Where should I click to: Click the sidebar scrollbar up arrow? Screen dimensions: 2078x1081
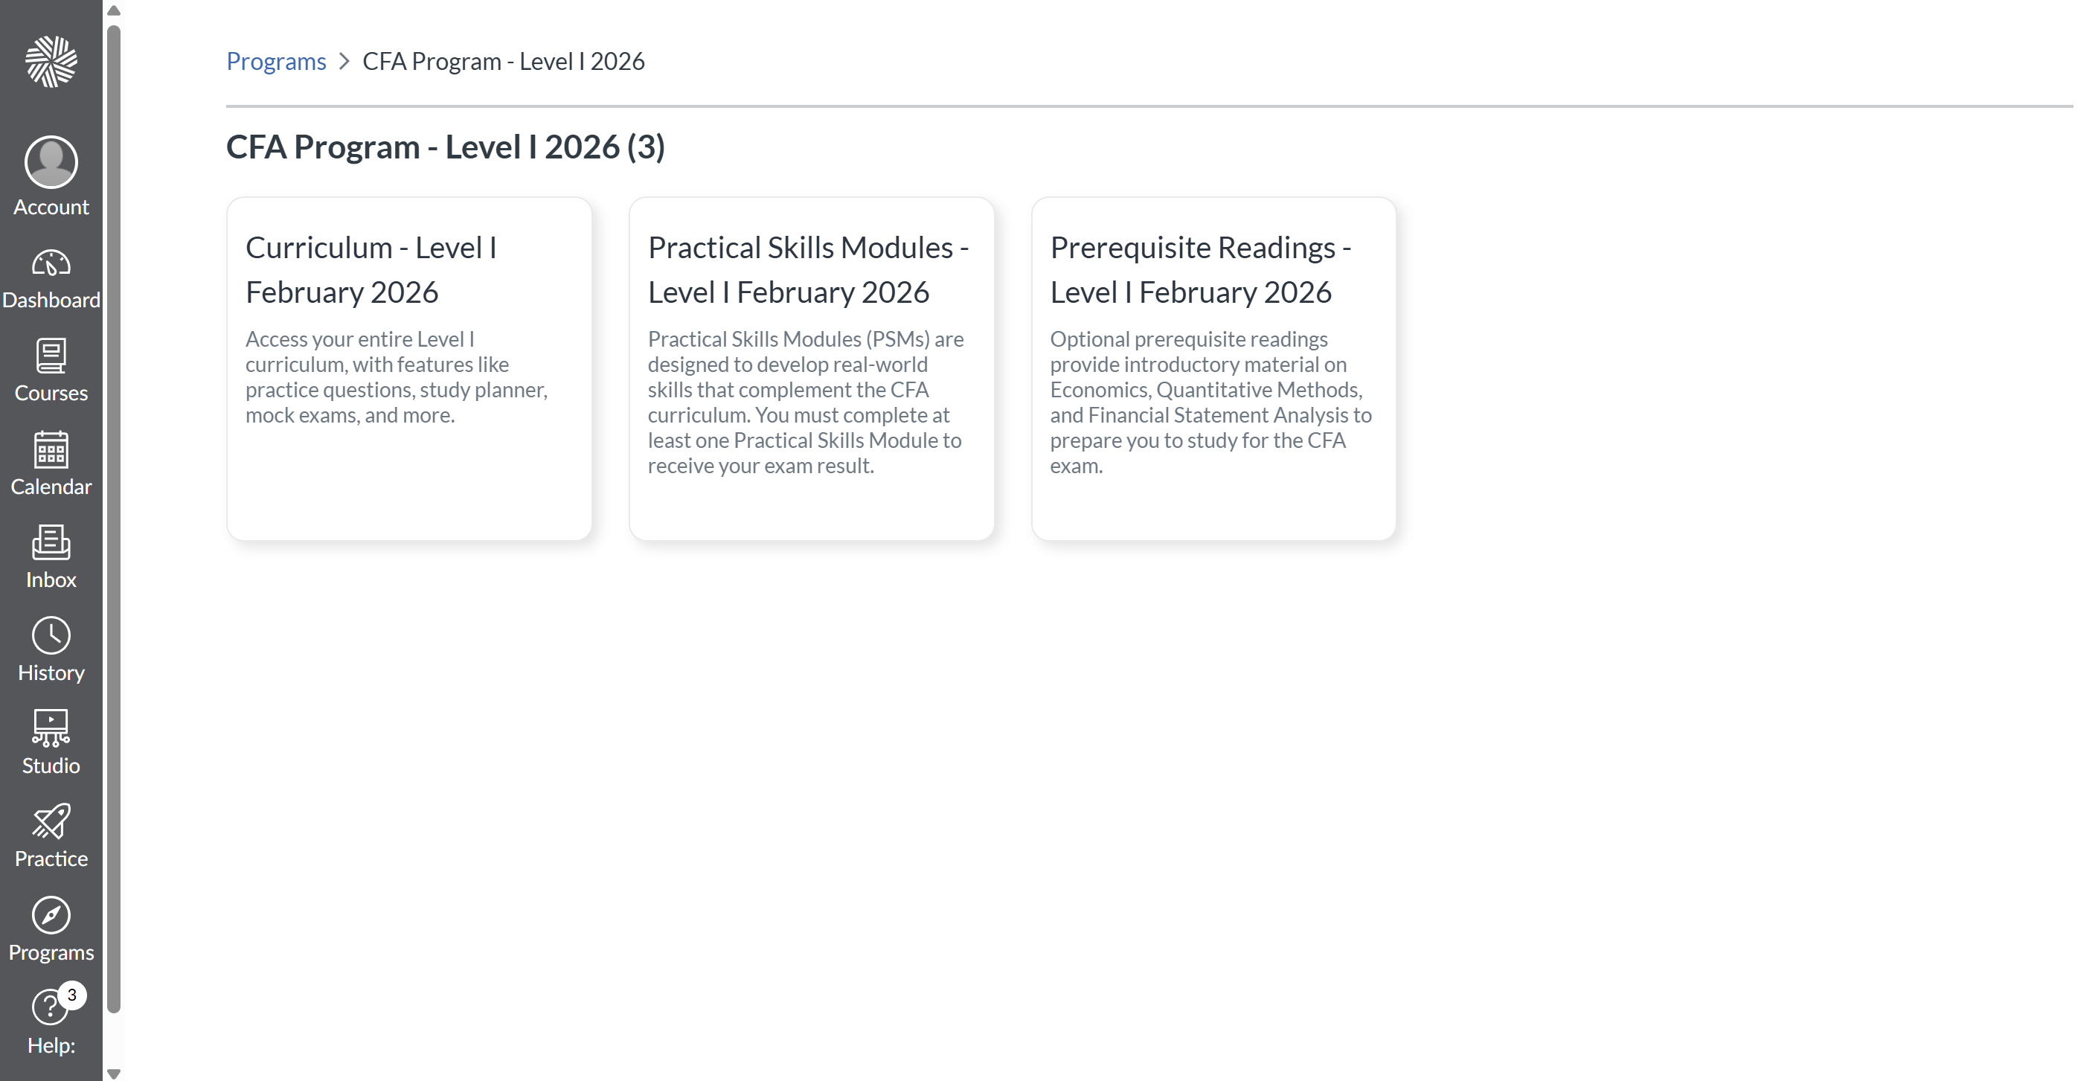(114, 10)
